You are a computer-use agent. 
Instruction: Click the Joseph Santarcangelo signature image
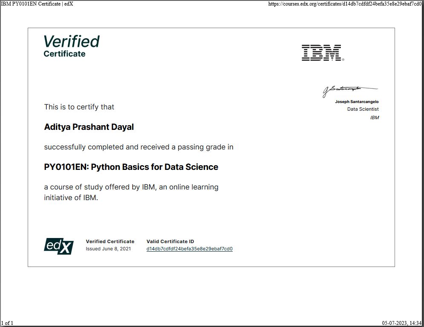(x=350, y=91)
